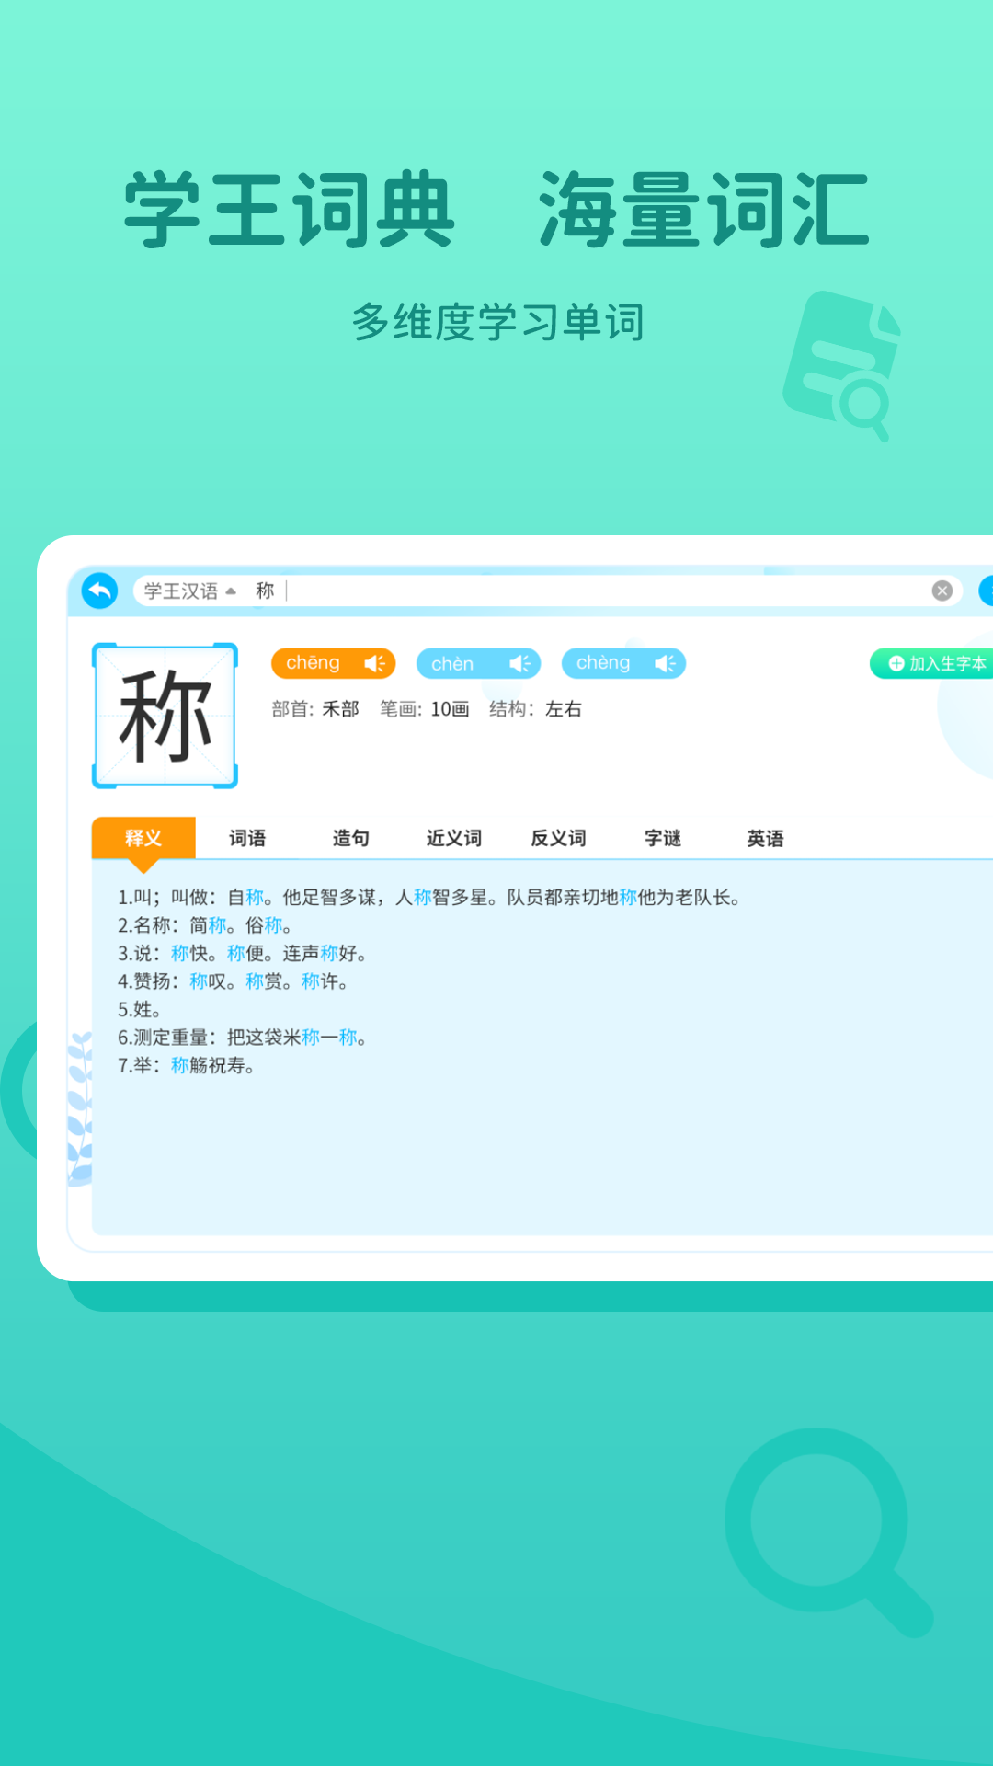993x1766 pixels.
Task: Play audio for the chèng pronunciation
Action: pyautogui.click(x=665, y=663)
